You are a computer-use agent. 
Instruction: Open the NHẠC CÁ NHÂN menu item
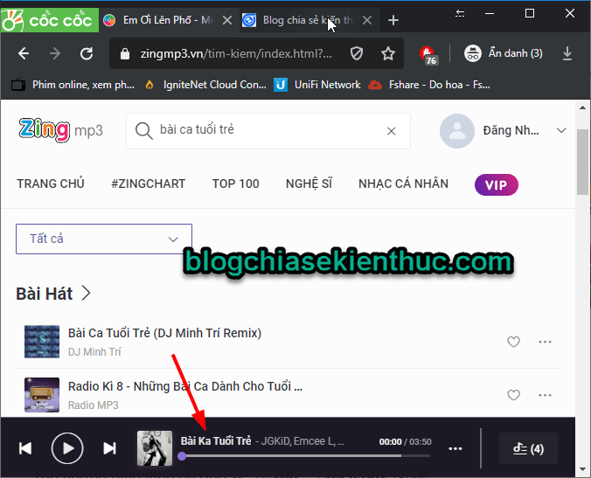[x=403, y=184]
